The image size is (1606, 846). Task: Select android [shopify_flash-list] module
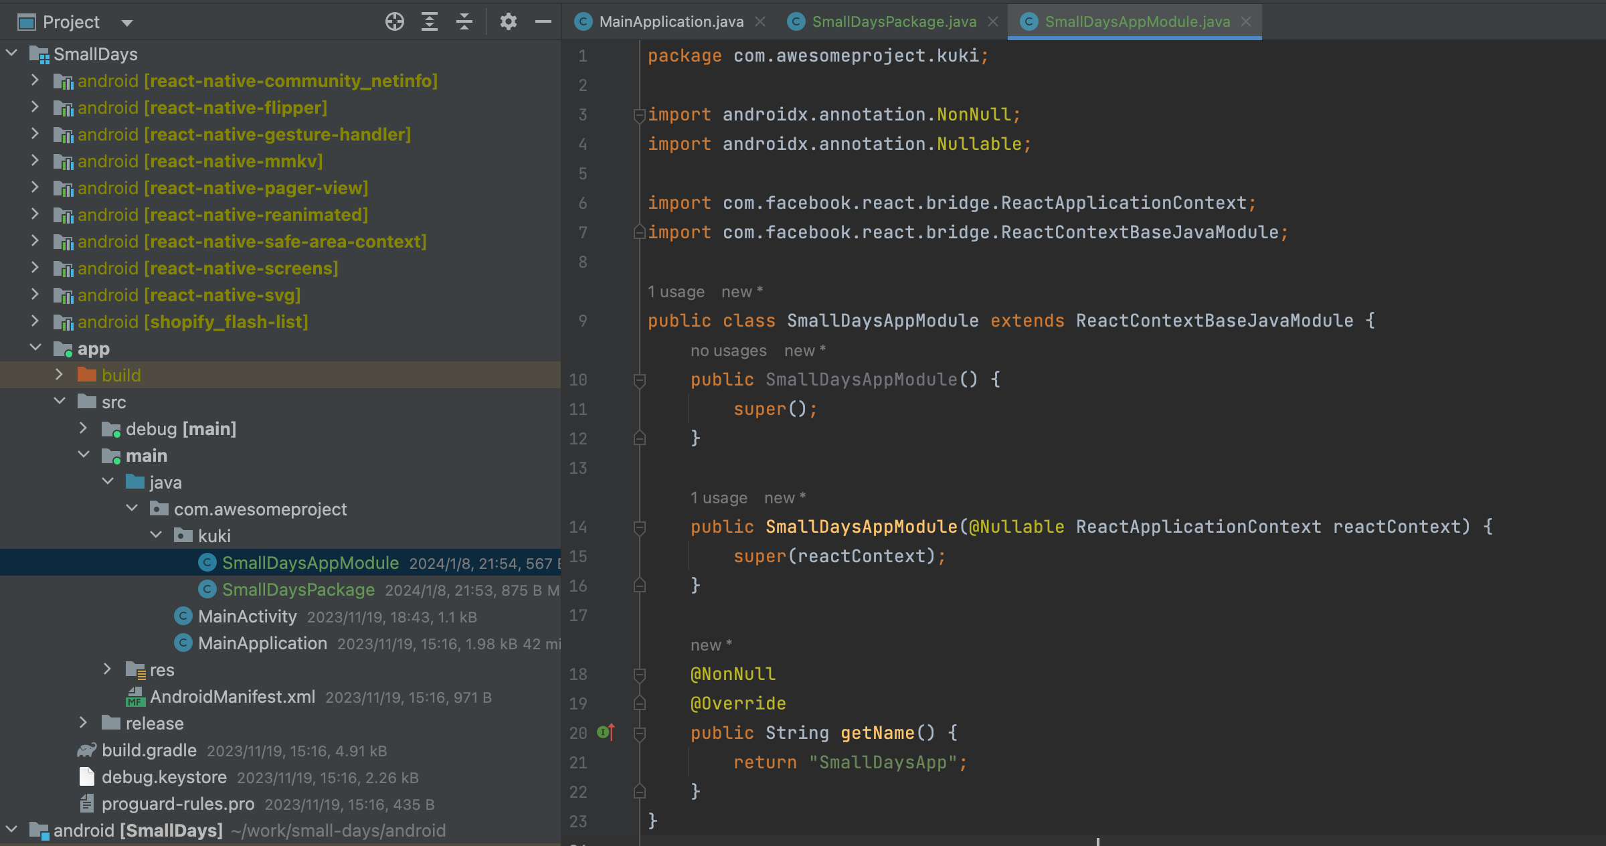coord(193,322)
